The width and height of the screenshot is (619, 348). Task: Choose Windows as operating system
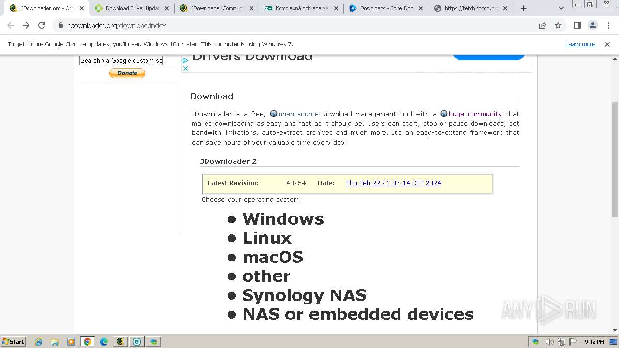[x=283, y=219]
